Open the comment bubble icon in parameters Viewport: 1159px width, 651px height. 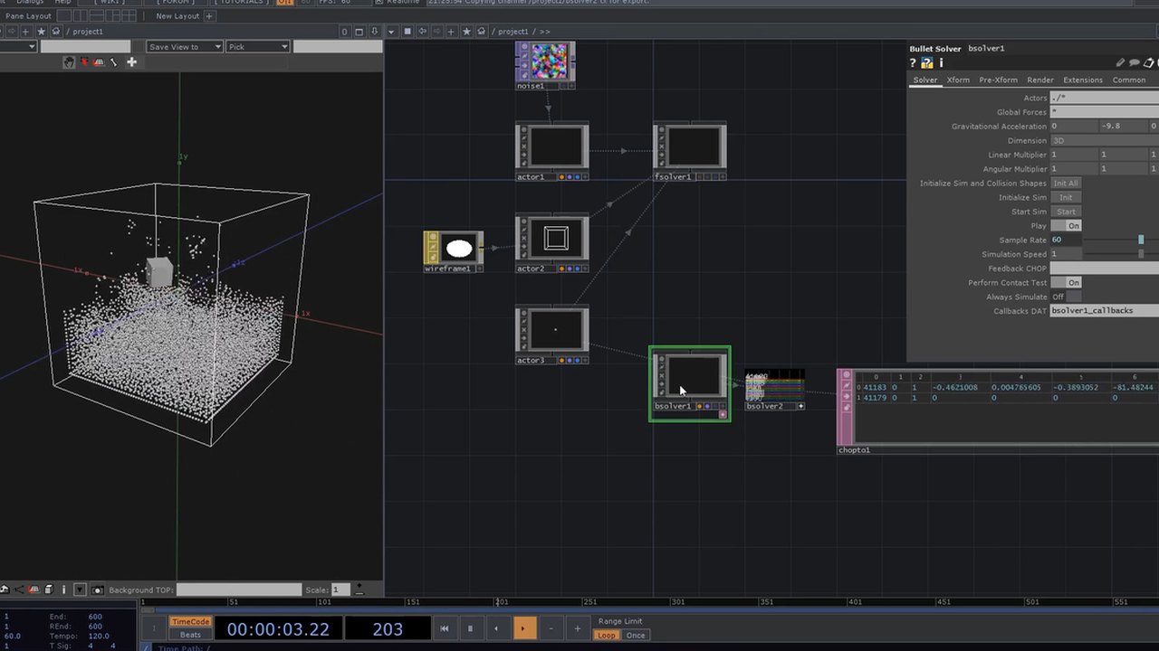click(1134, 63)
